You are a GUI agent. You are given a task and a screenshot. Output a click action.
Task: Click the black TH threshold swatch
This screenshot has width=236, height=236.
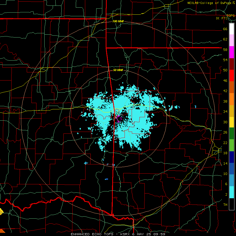click(232, 204)
